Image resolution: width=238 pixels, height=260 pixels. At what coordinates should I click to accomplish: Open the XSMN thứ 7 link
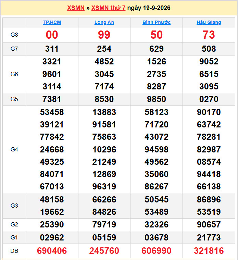(109, 8)
